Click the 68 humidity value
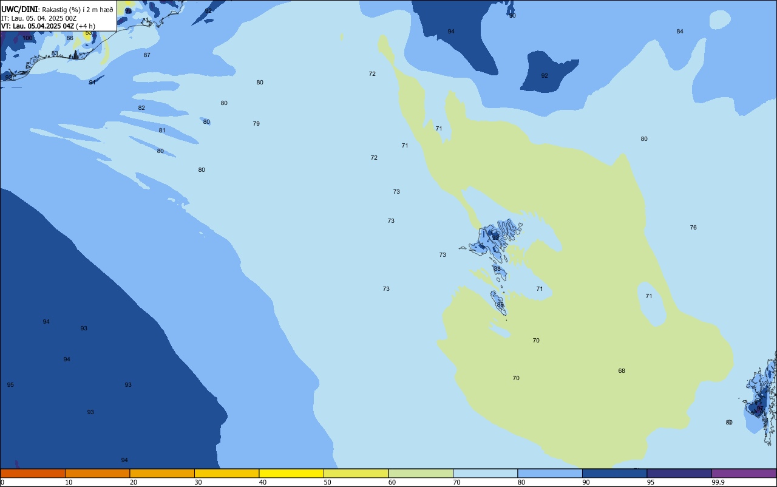Image resolution: width=777 pixels, height=487 pixels. (622, 371)
